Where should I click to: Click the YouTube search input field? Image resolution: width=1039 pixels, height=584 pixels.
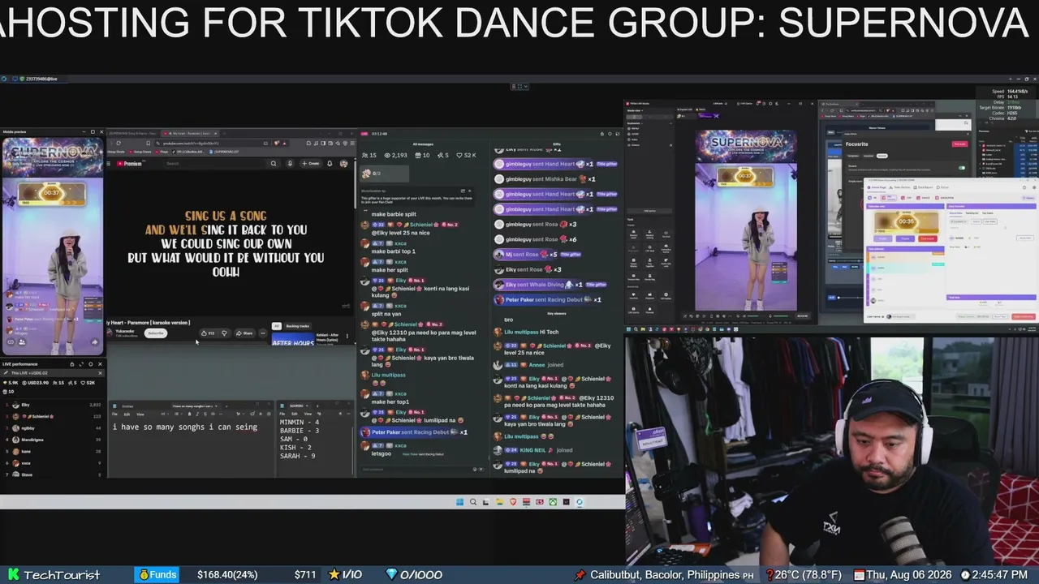tap(215, 164)
